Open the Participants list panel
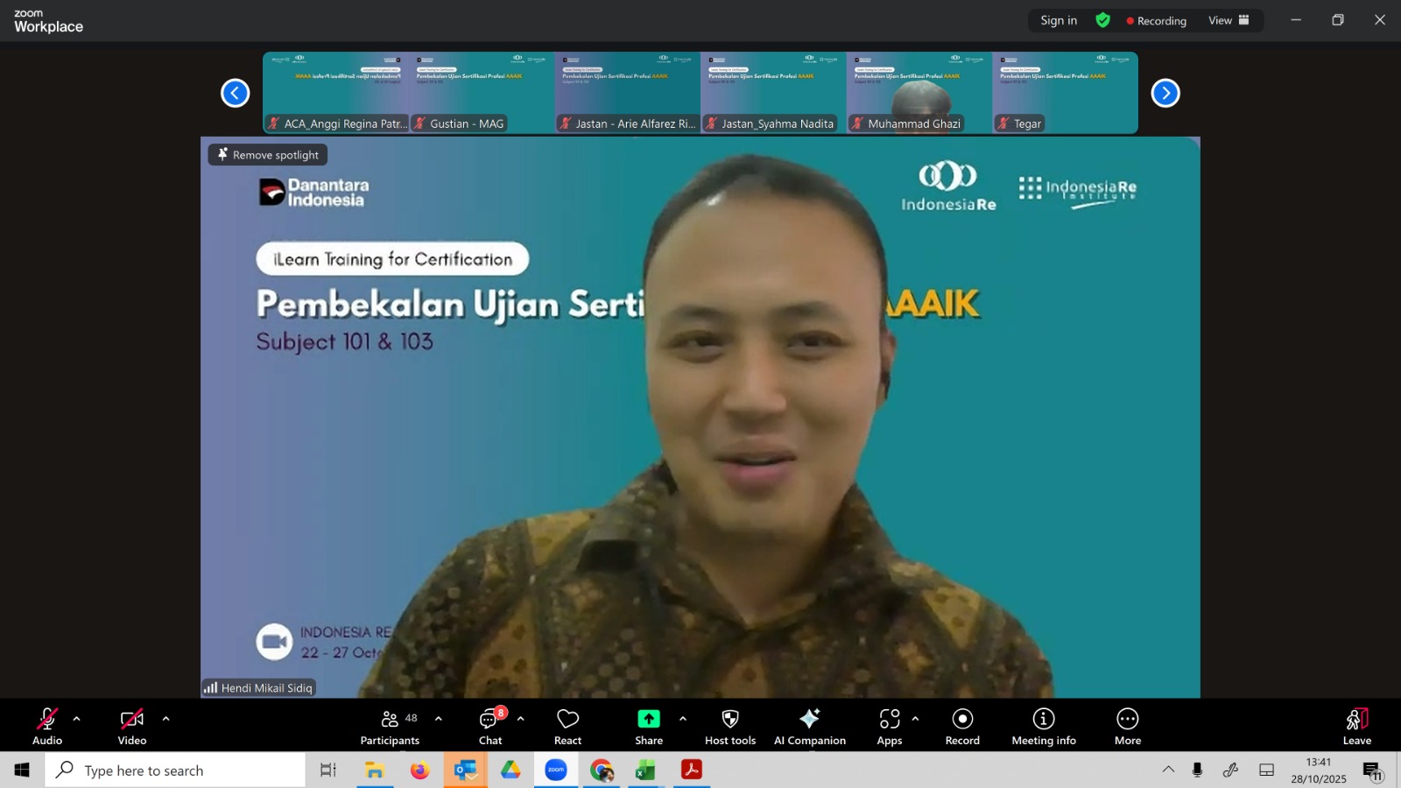 390,726
